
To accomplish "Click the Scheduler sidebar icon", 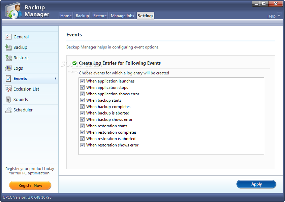I will [8, 110].
